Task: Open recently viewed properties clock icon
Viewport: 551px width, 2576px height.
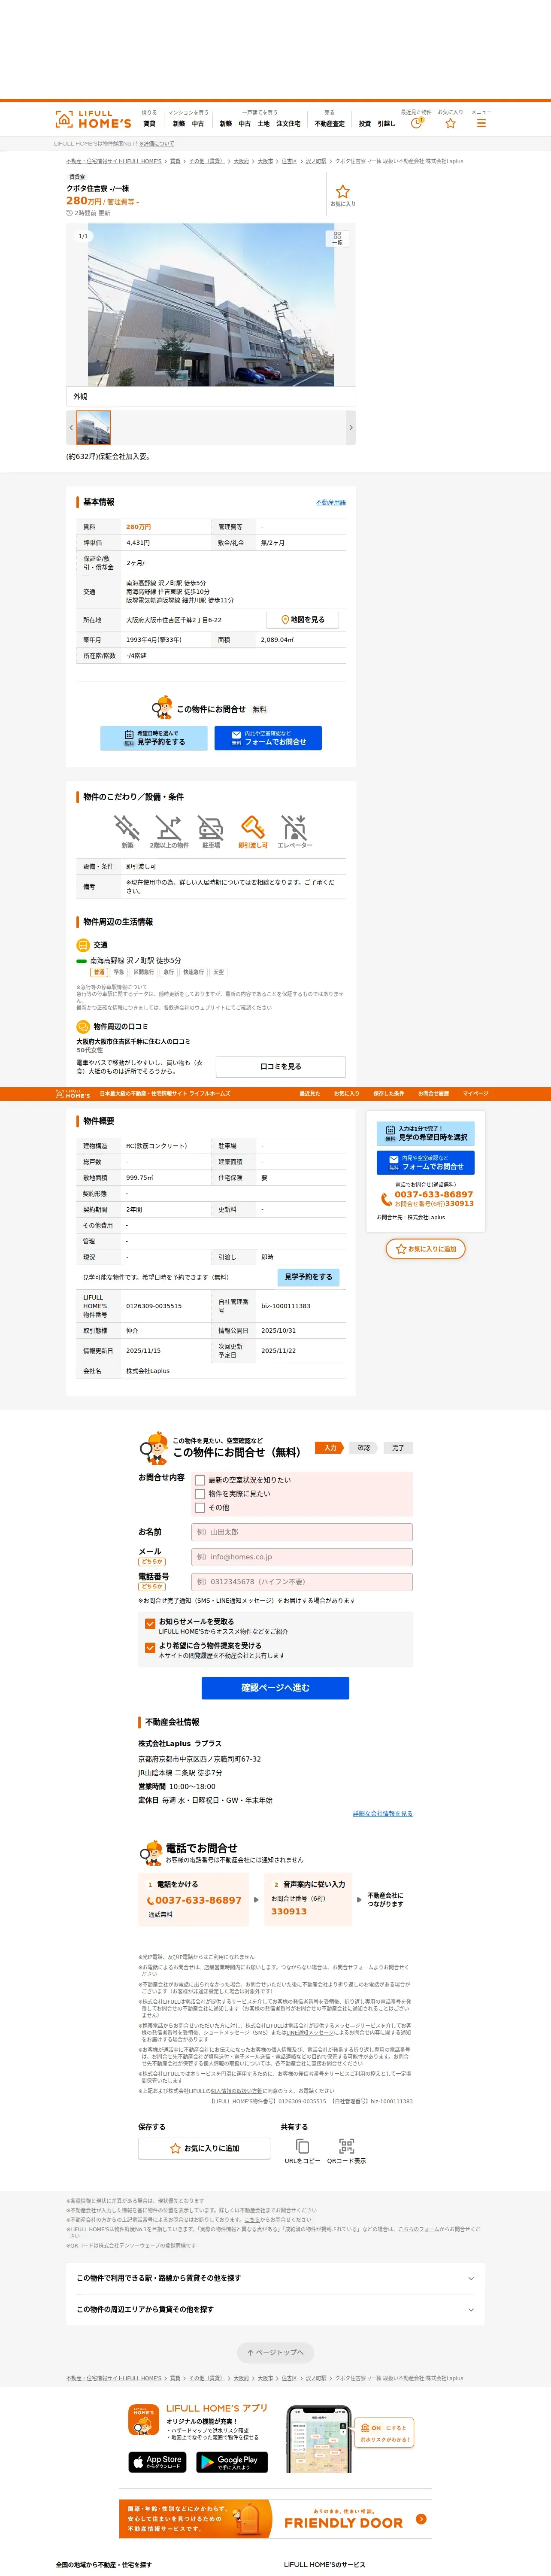Action: (x=416, y=122)
